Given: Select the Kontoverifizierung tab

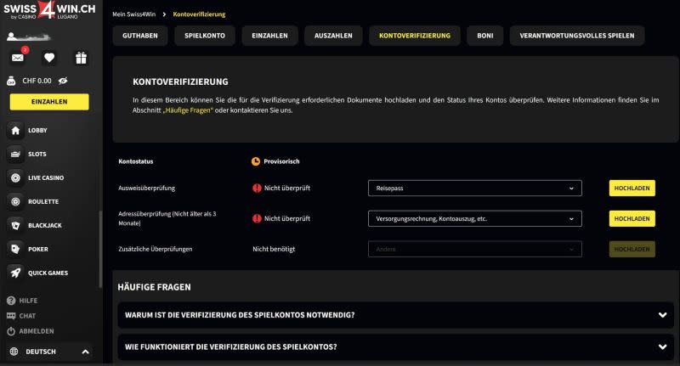Looking at the screenshot, I should [x=415, y=36].
